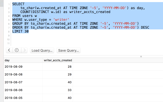
Task: Click line number 9 in the gutter
Action: (9, 36)
